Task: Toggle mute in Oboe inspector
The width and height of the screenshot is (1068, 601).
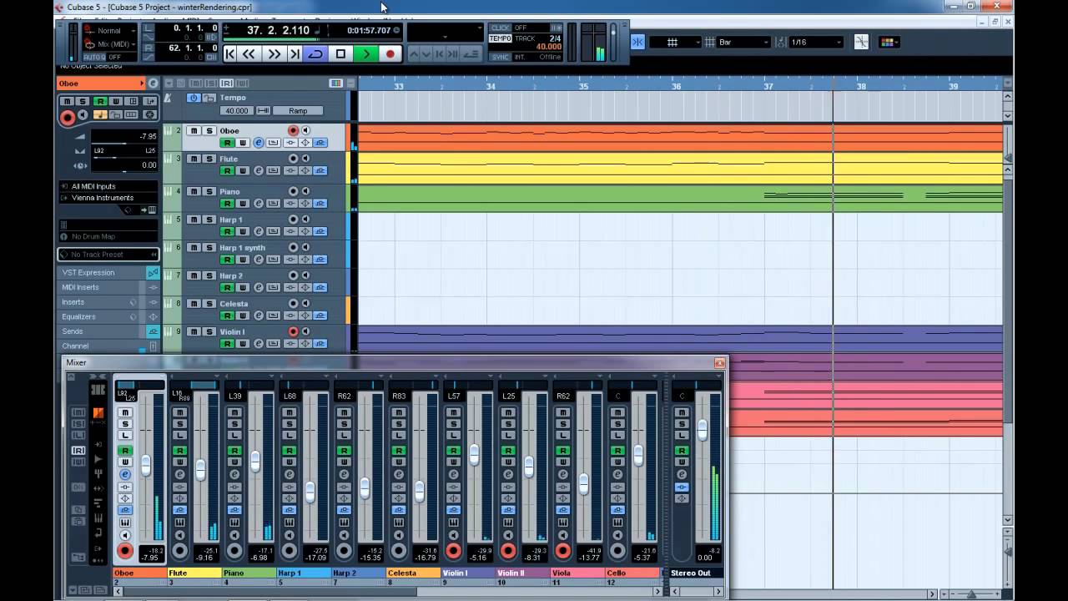Action: pos(67,101)
